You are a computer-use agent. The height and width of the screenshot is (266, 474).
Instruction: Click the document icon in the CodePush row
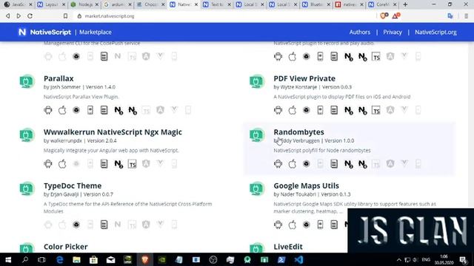pos(104,56)
